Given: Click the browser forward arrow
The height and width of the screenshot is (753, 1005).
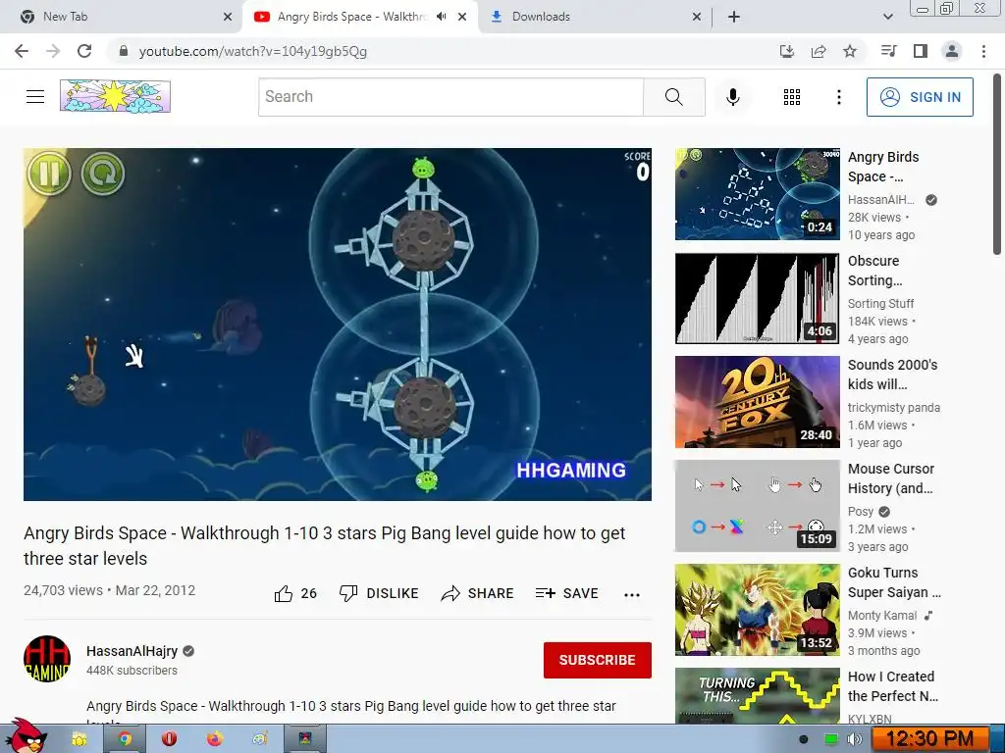Looking at the screenshot, I should point(53,51).
